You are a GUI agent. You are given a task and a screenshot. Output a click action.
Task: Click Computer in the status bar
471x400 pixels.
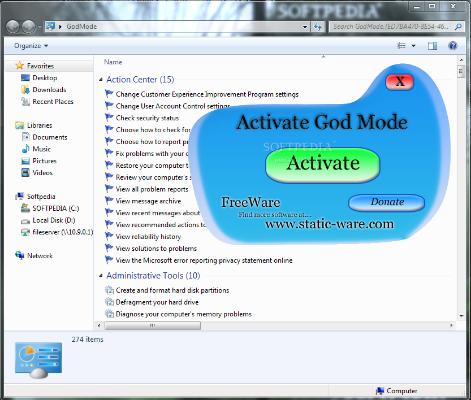396,391
